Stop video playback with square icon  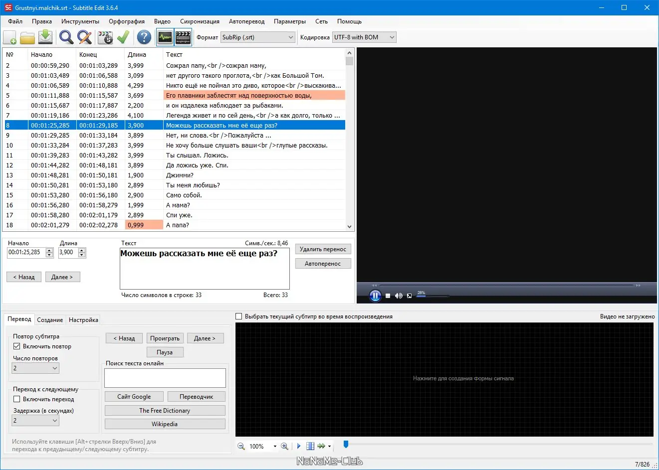pos(388,296)
